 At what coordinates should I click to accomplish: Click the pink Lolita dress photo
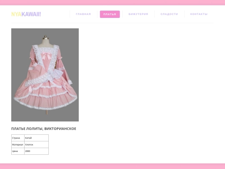coord(45,75)
